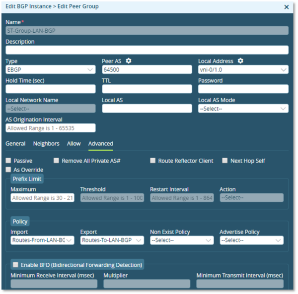Toggle the Route Reflector Client checkbox

[x=153, y=161]
